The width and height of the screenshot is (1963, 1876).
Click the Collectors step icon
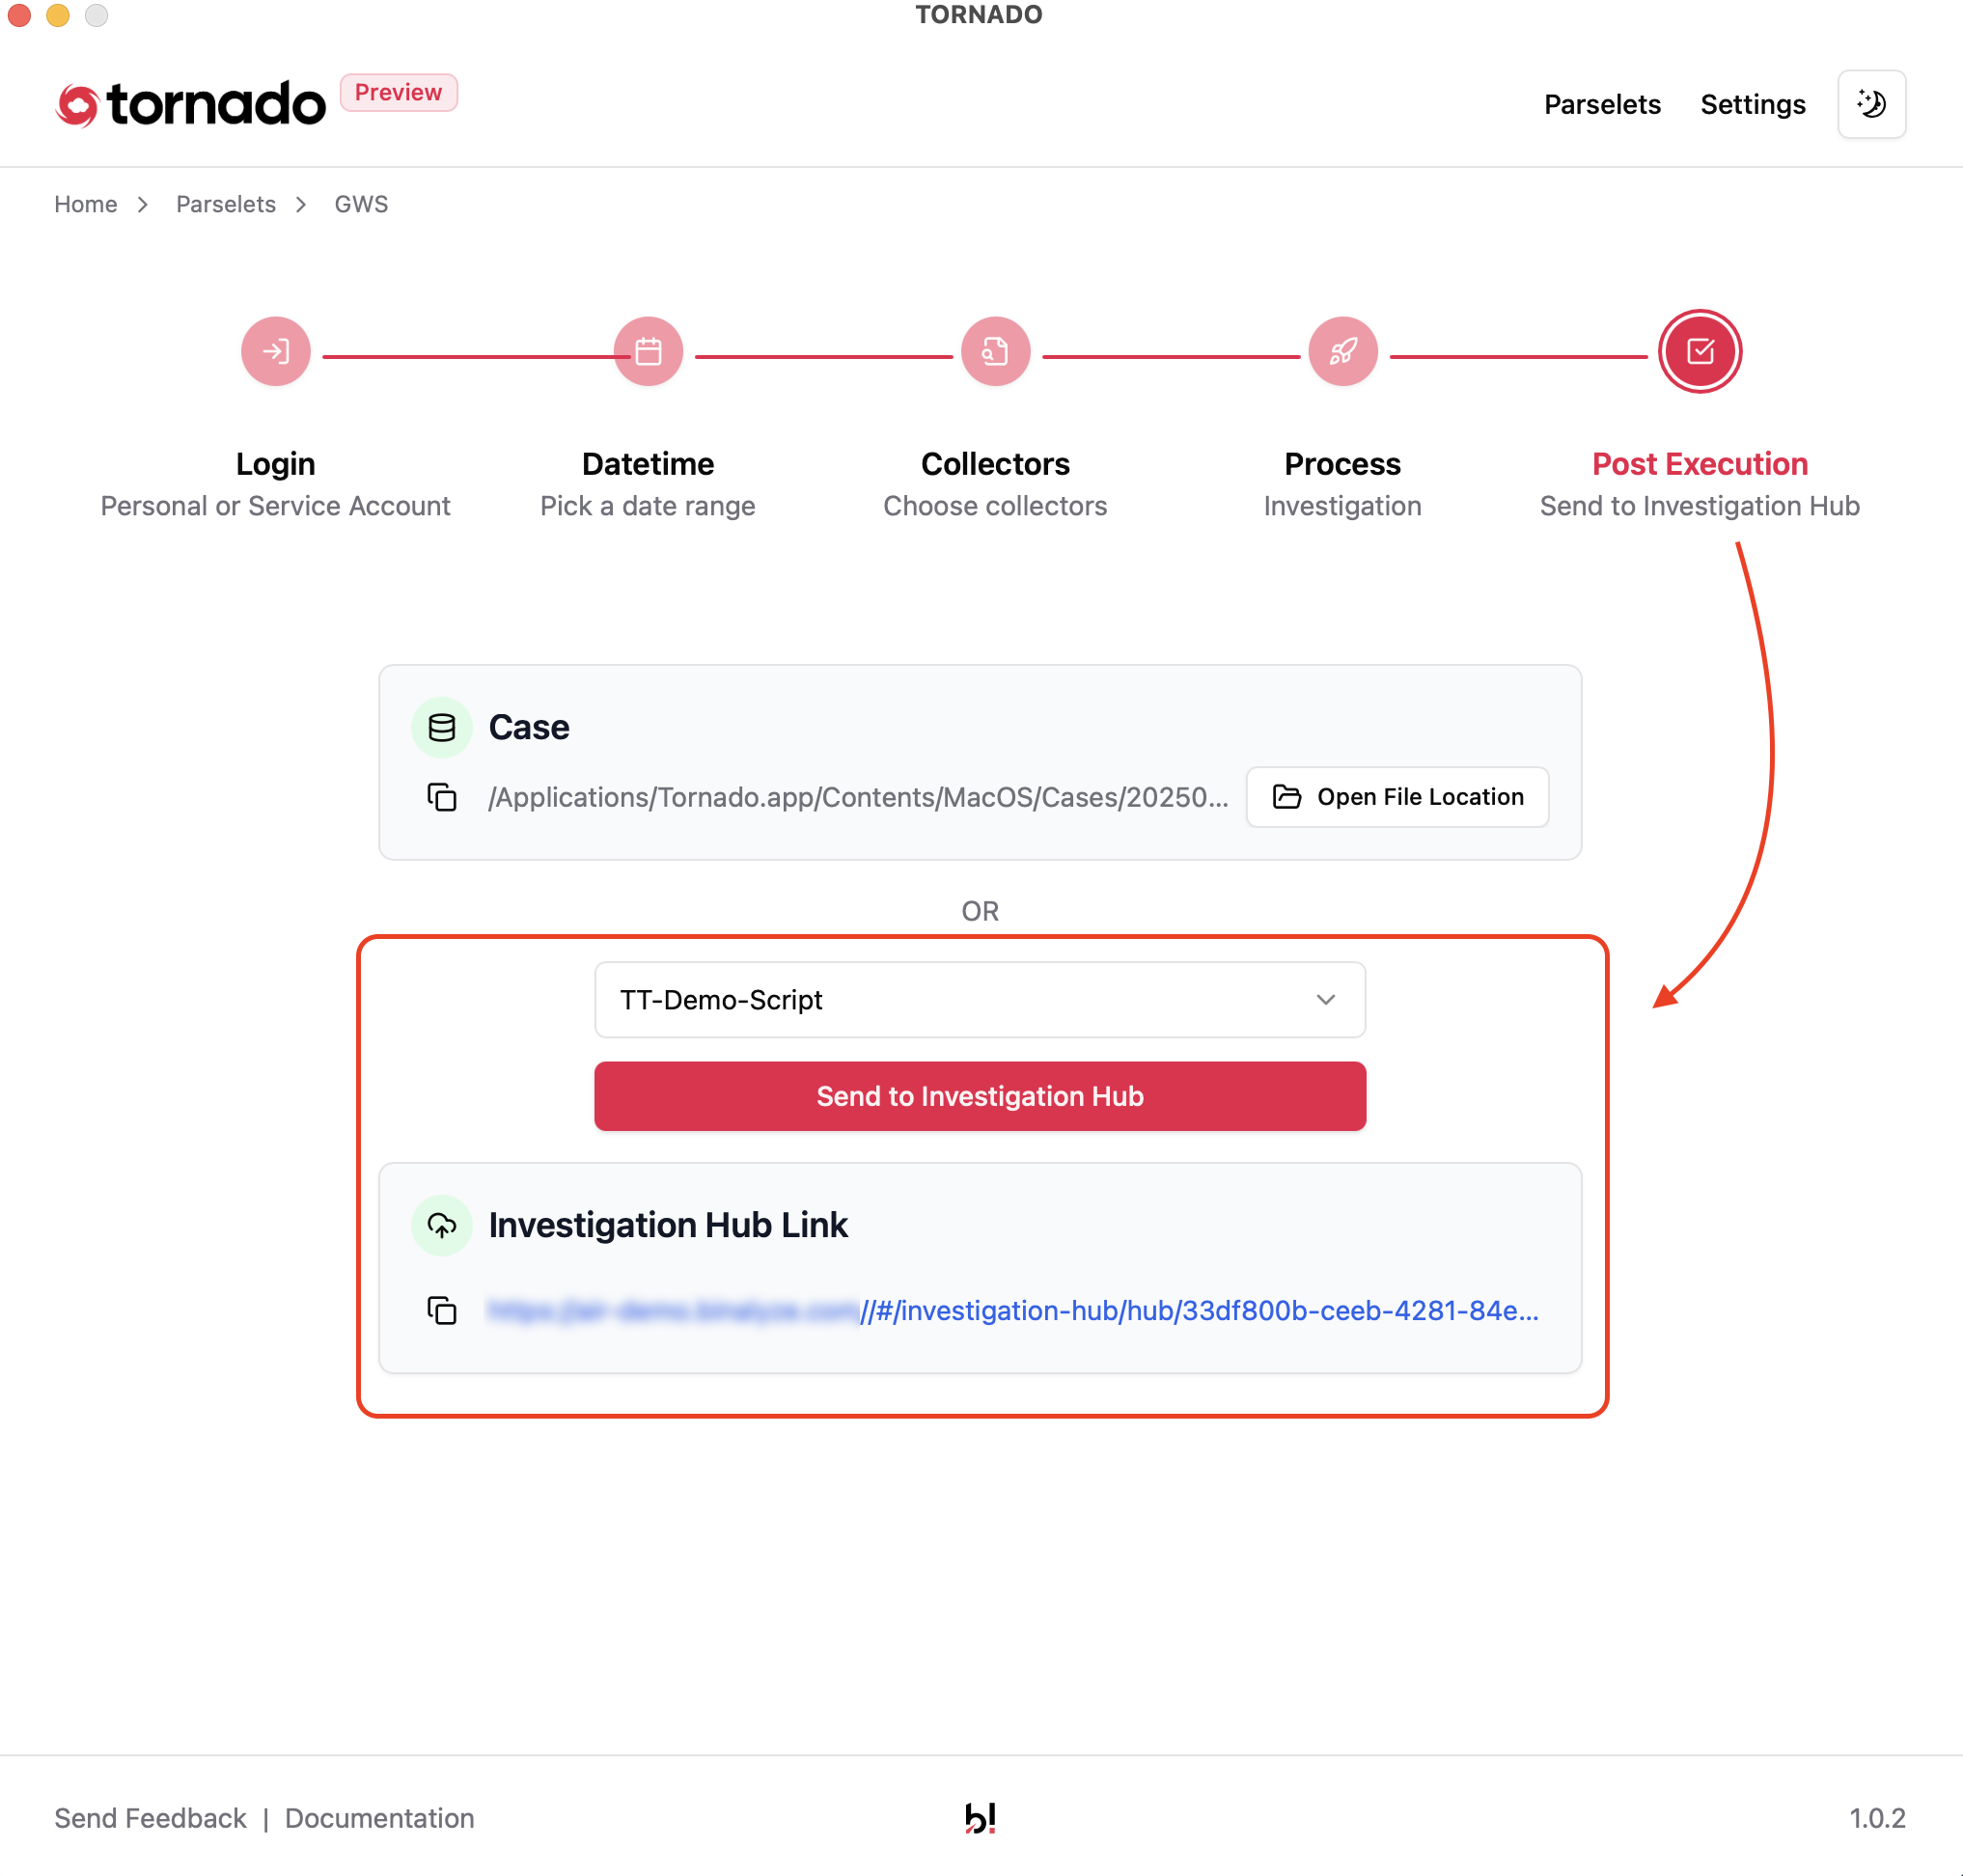point(995,352)
